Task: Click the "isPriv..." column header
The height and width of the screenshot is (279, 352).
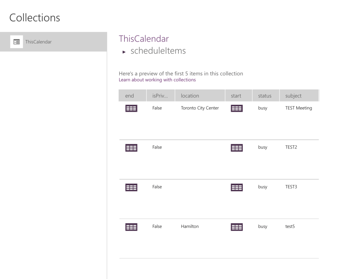Action: pyautogui.click(x=160, y=96)
